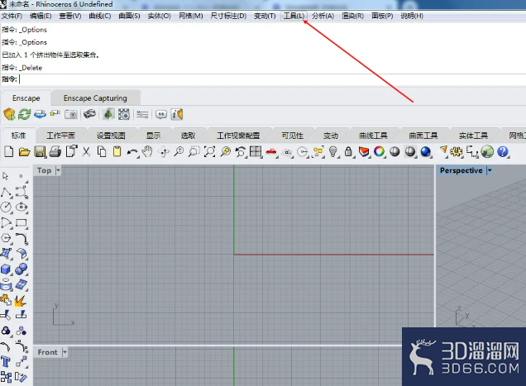Expand the Top viewport dropdown arrow
Screen dimensions: 526x386
(58, 170)
